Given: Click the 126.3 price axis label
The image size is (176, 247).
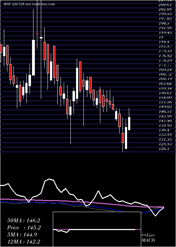Looking at the screenshot, I should pos(164,149).
